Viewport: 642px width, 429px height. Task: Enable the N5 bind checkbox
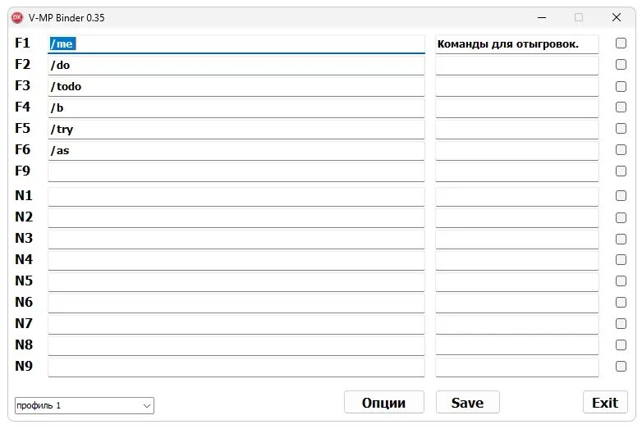click(x=621, y=281)
